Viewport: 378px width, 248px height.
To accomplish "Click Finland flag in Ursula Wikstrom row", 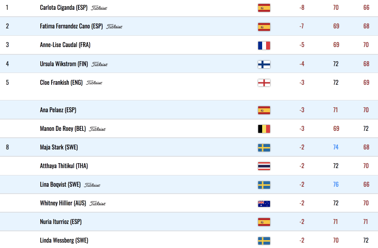I will [264, 64].
